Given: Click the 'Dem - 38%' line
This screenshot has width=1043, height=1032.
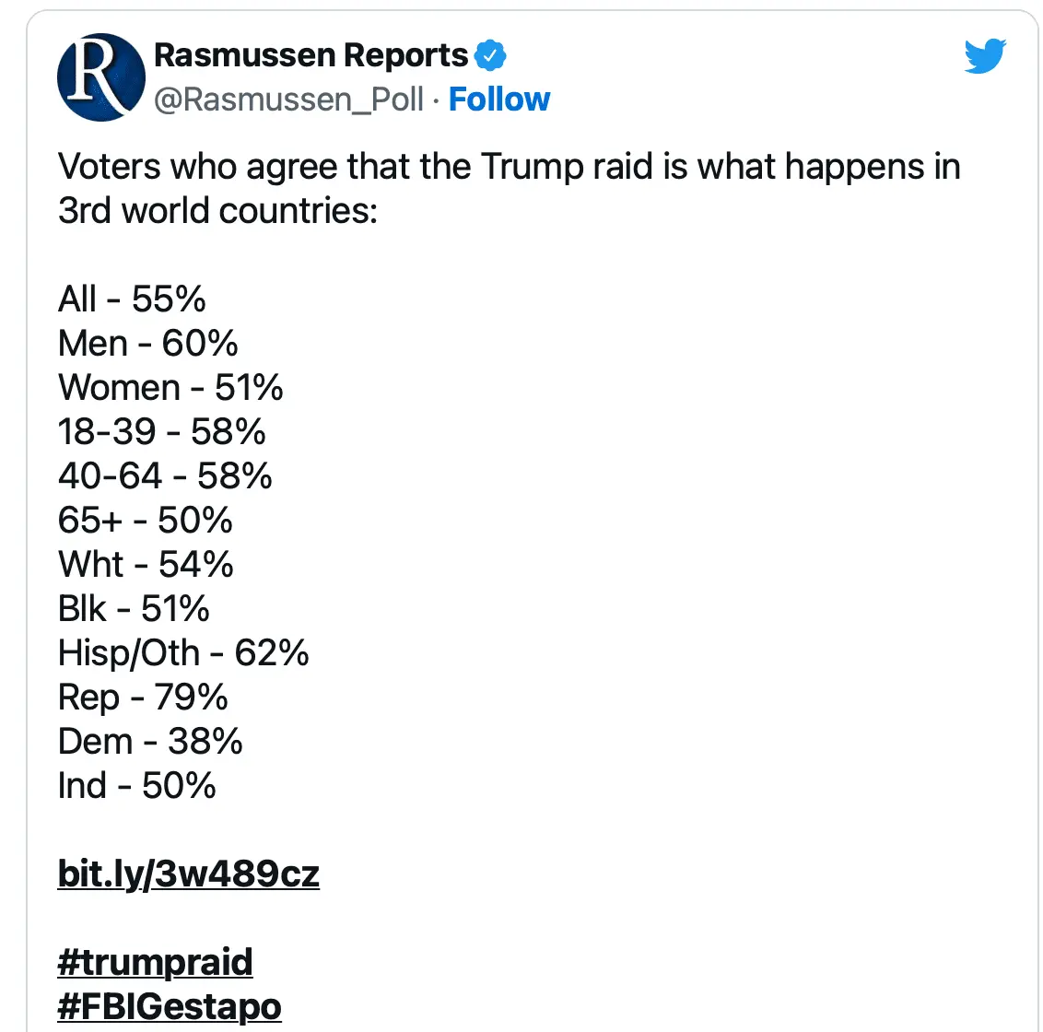Looking at the screenshot, I should pyautogui.click(x=150, y=741).
